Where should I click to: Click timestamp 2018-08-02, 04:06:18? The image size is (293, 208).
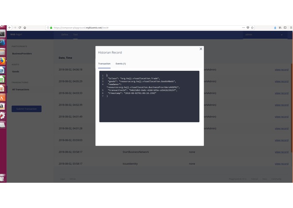click(x=70, y=69)
